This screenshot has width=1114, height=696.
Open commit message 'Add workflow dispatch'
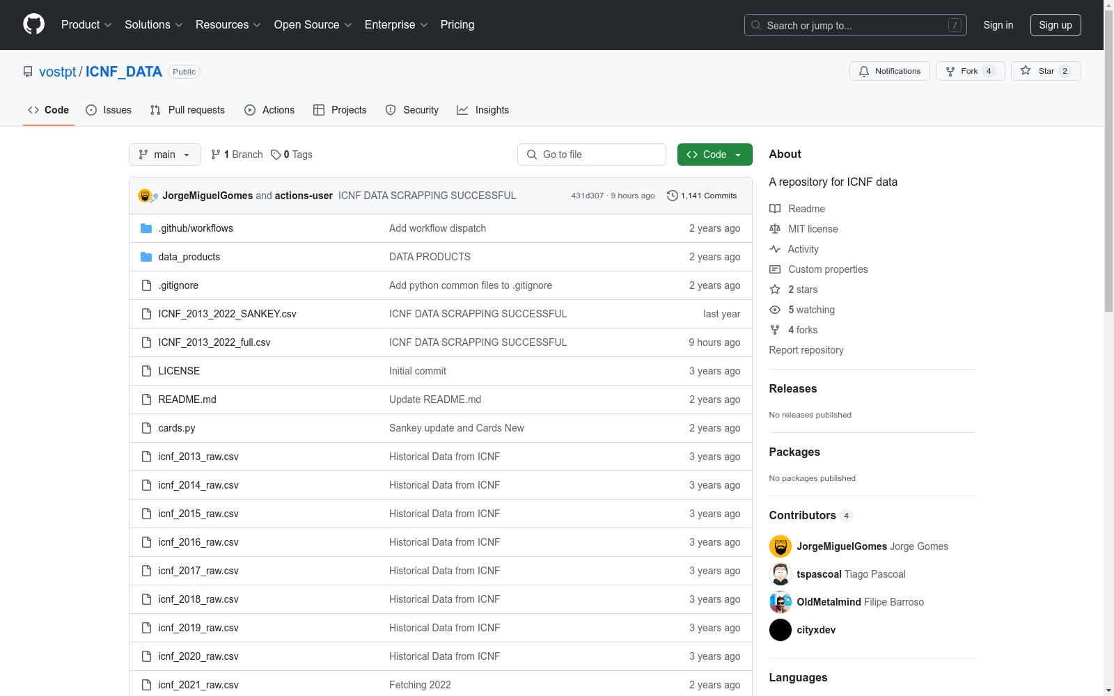[x=437, y=228]
